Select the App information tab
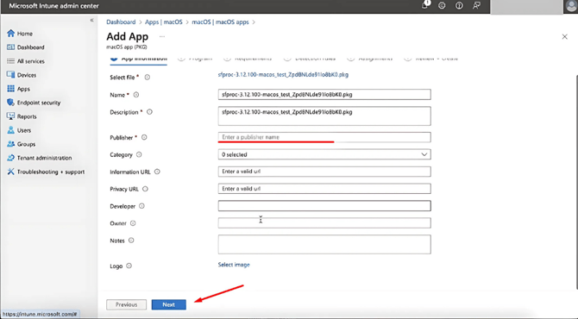Screen dimensions: 578x319 pyautogui.click(x=139, y=59)
